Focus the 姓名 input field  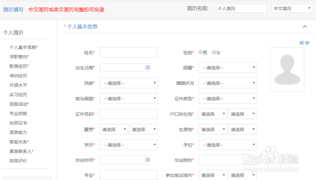coord(128,52)
